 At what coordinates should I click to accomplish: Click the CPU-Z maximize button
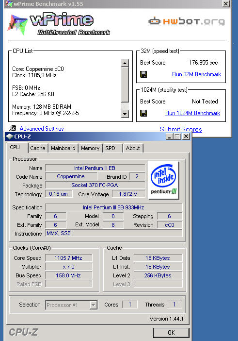(177, 136)
